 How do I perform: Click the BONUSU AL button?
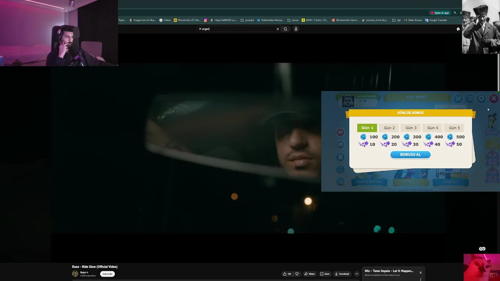(x=410, y=155)
